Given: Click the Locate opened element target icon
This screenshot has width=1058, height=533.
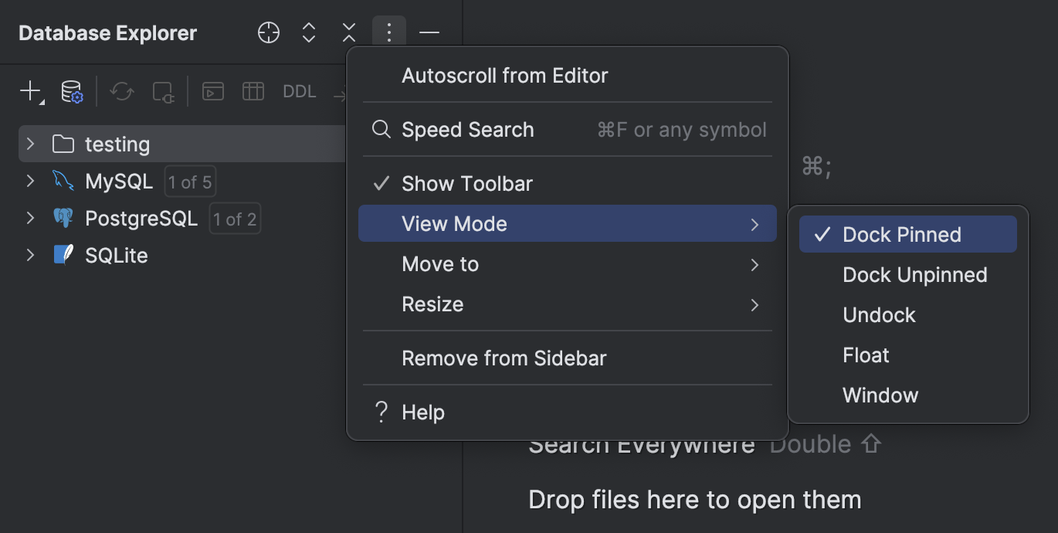Looking at the screenshot, I should (268, 32).
